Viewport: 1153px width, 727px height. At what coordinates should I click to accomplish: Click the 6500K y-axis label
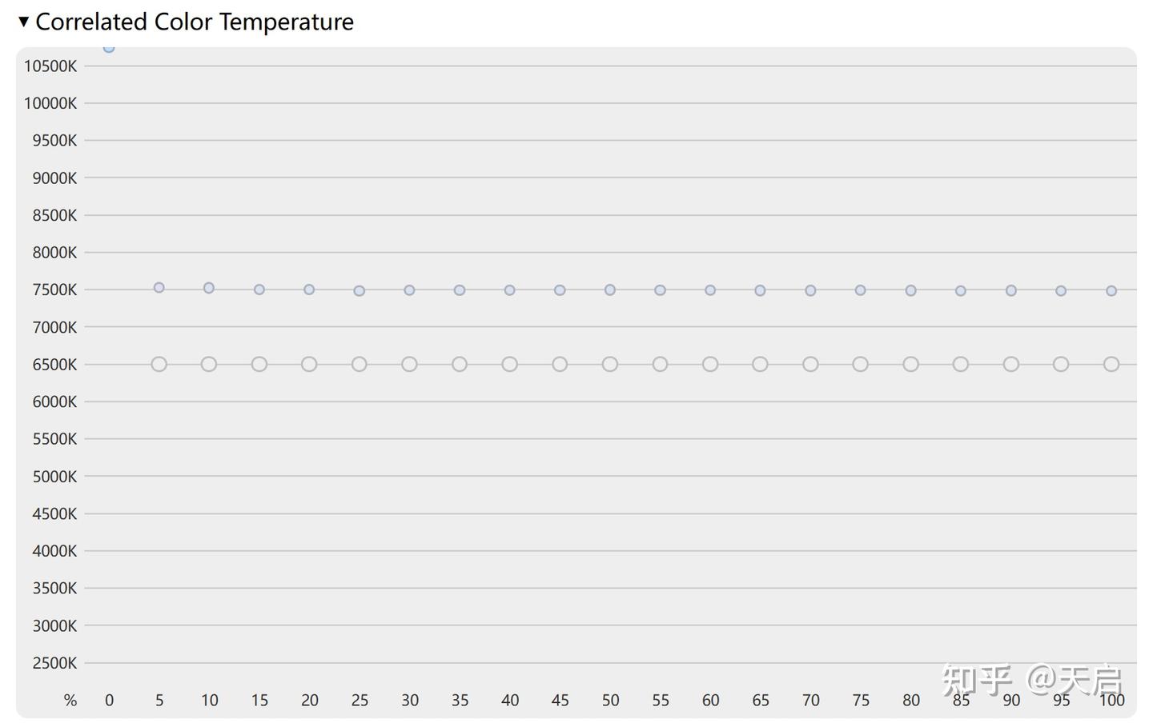coord(54,365)
